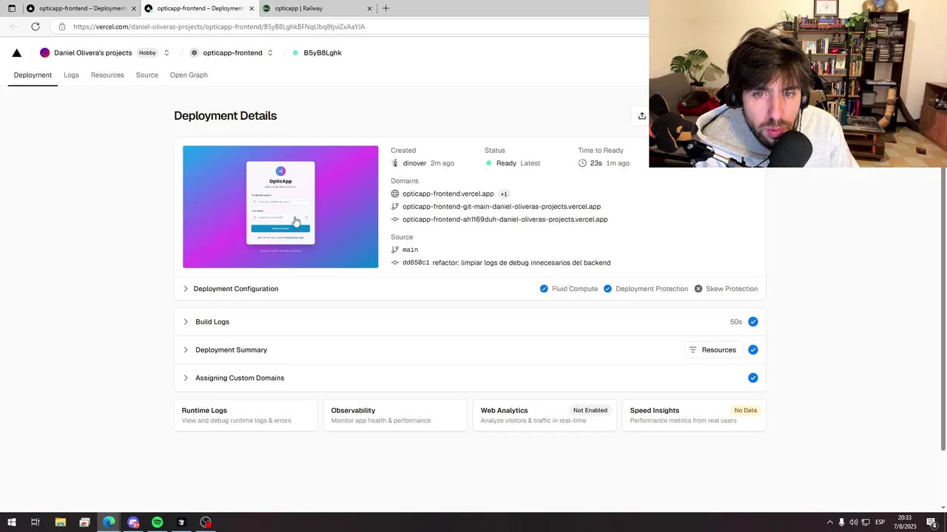Click the main branch source link

(x=410, y=250)
